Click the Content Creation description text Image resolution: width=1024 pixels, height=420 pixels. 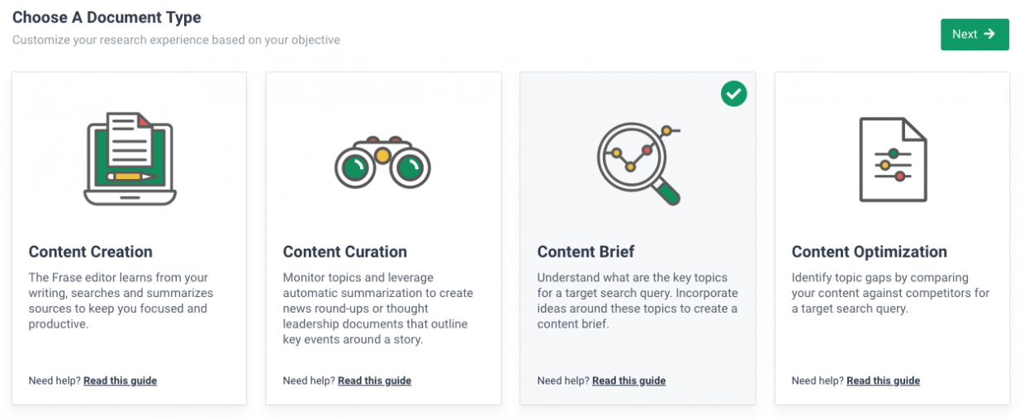[x=121, y=300]
